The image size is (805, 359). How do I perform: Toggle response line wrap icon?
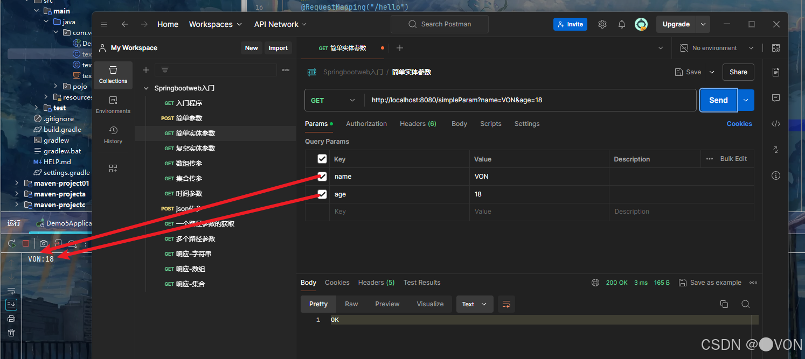tap(506, 304)
